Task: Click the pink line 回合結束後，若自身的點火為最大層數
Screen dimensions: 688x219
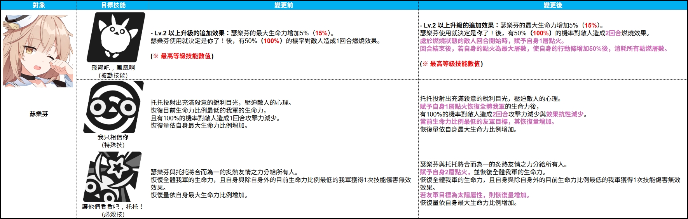Action: tap(544, 49)
